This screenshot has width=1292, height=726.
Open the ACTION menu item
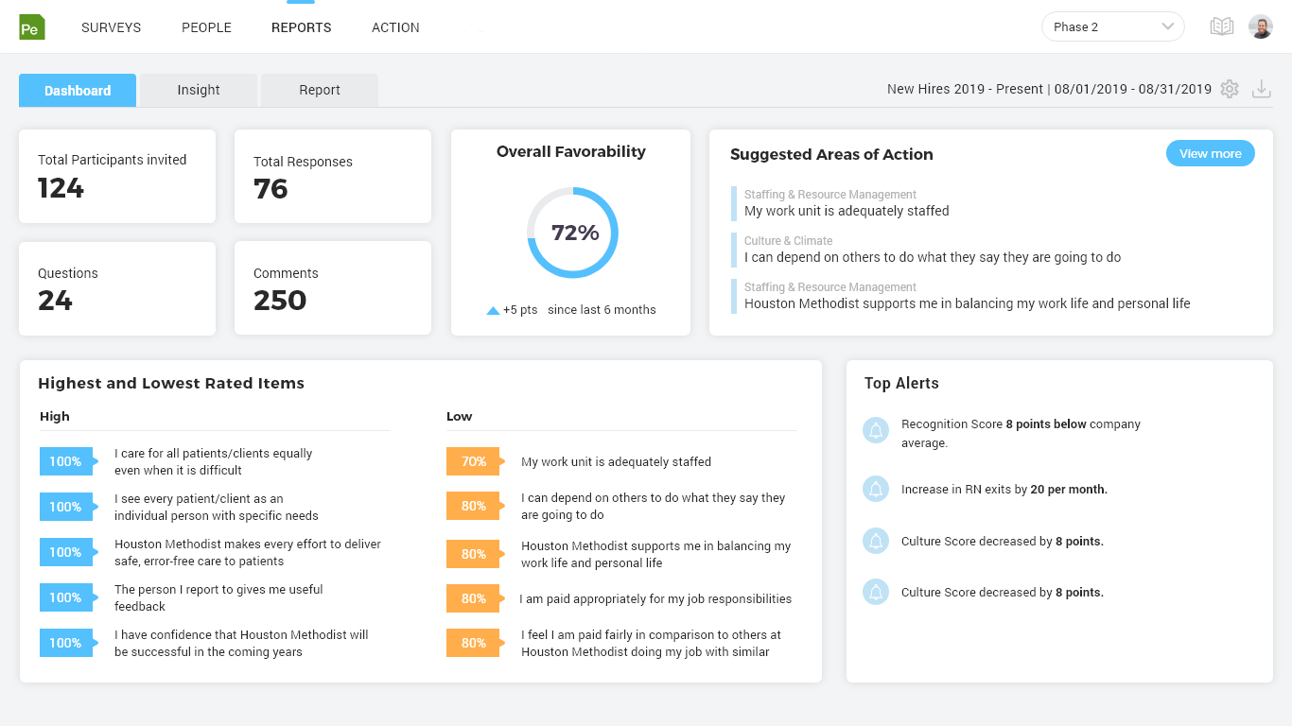[395, 27]
